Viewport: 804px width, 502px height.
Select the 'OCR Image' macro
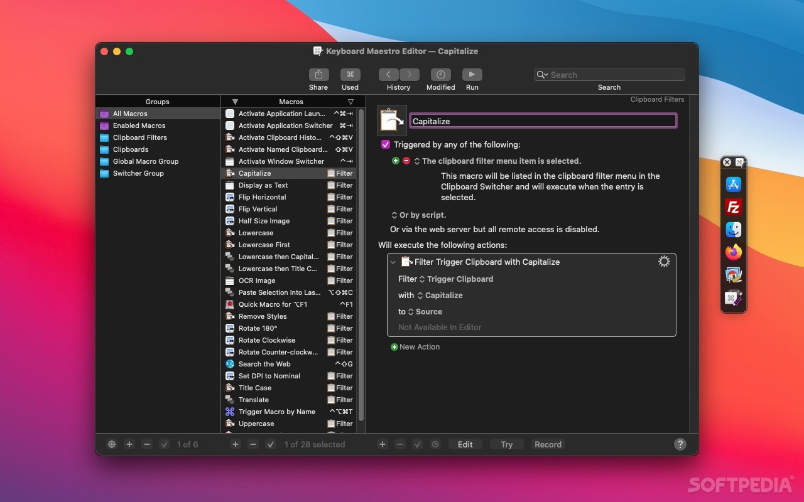click(289, 280)
